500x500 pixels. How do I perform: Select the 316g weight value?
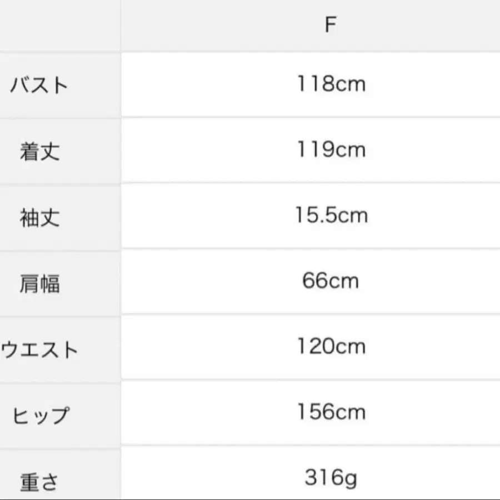[x=331, y=478]
